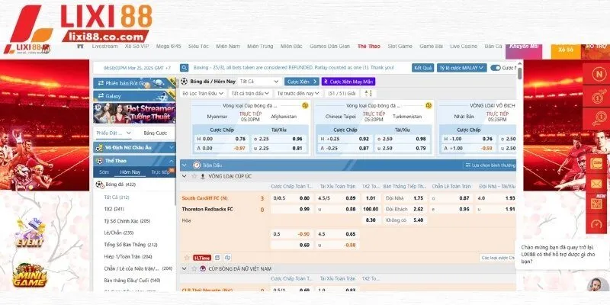610x305 pixels.
Task: Open the EVENT promotion icon
Action: [27, 233]
